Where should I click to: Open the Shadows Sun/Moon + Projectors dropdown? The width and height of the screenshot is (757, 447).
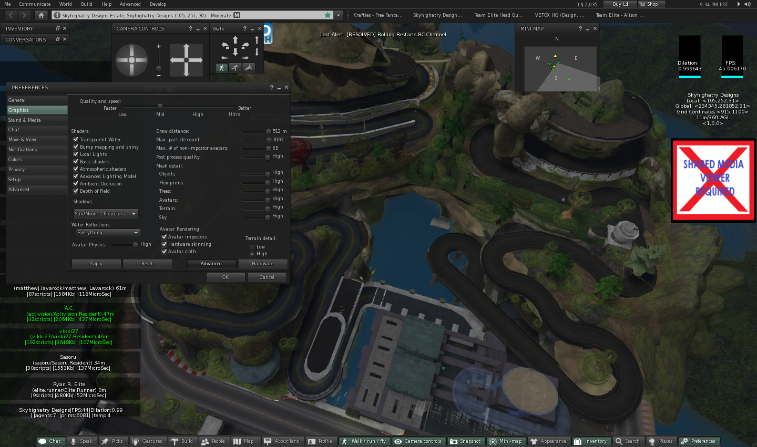[x=106, y=214]
